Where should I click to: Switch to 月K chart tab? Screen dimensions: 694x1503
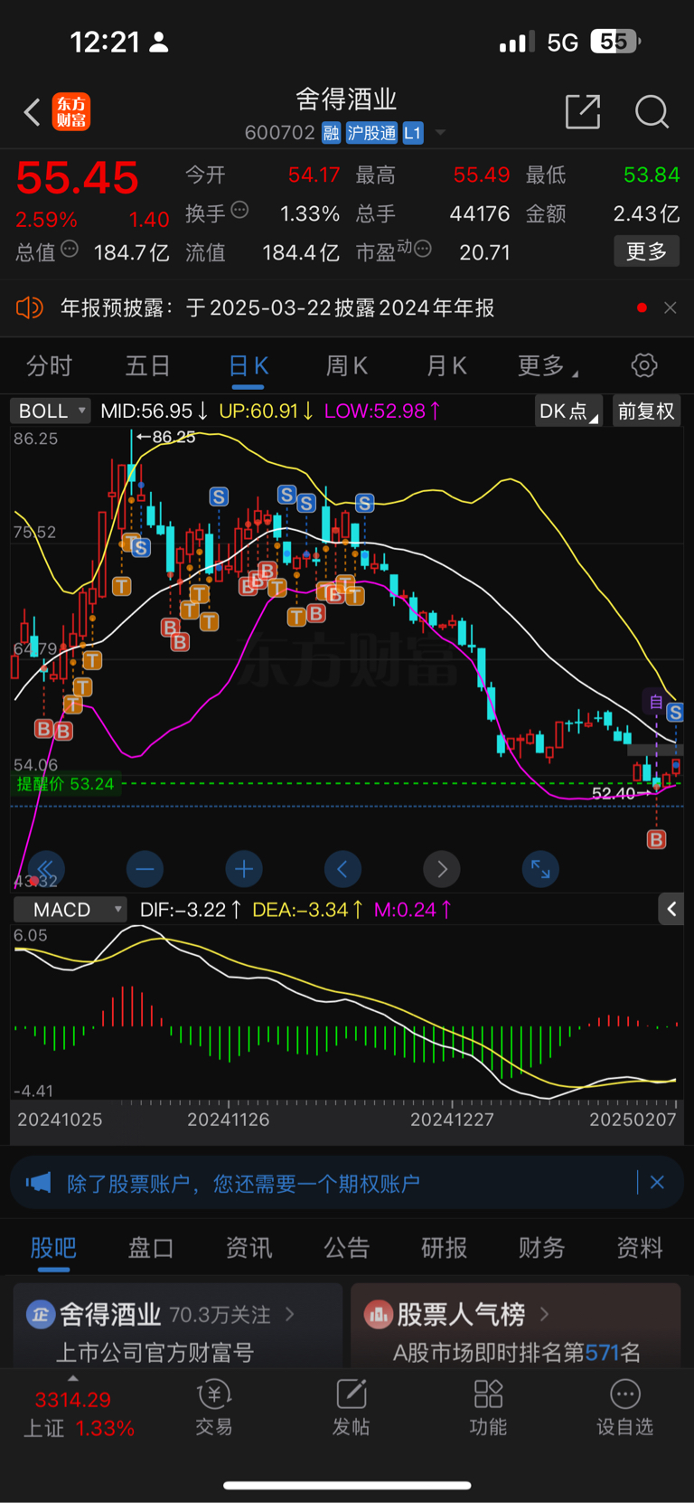pos(446,365)
